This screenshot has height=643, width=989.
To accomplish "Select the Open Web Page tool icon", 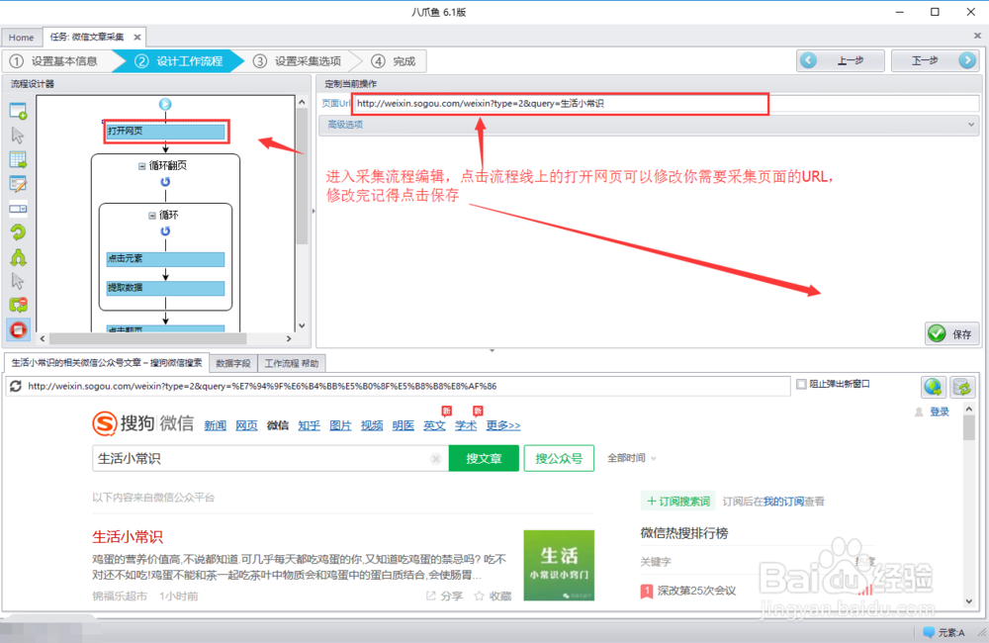I will [x=18, y=111].
